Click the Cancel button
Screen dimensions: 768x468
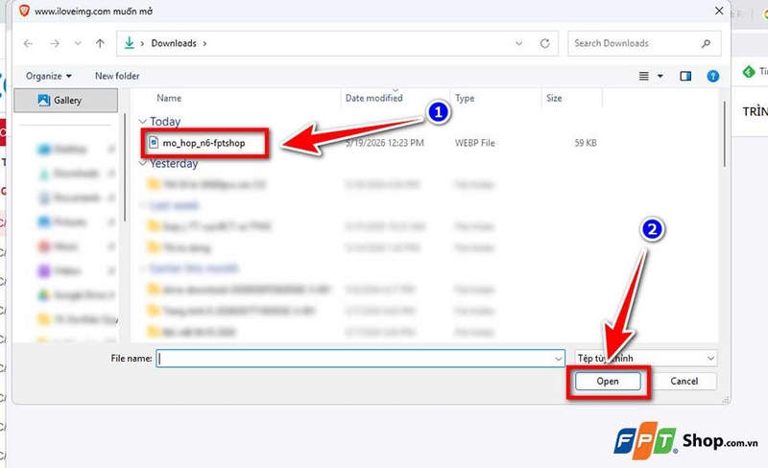684,382
